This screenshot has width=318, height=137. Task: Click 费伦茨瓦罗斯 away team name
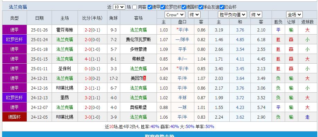138,40
